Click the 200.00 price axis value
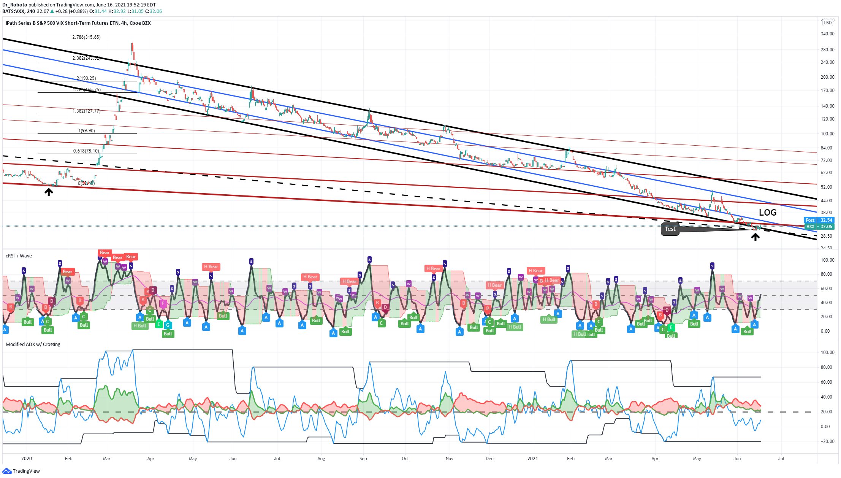The height and width of the screenshot is (478, 841). pos(827,77)
